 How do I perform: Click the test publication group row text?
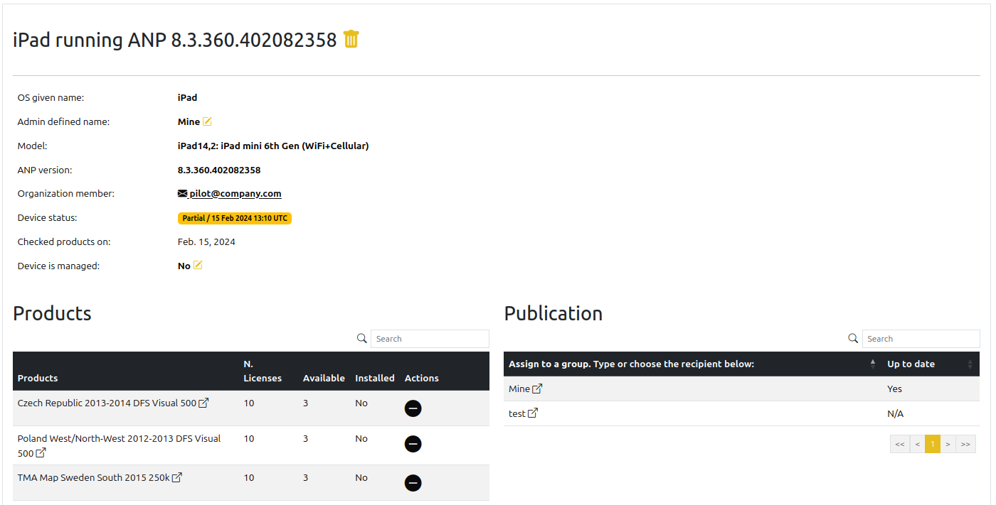[x=517, y=413]
